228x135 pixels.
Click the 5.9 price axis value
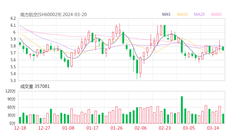point(13,39)
